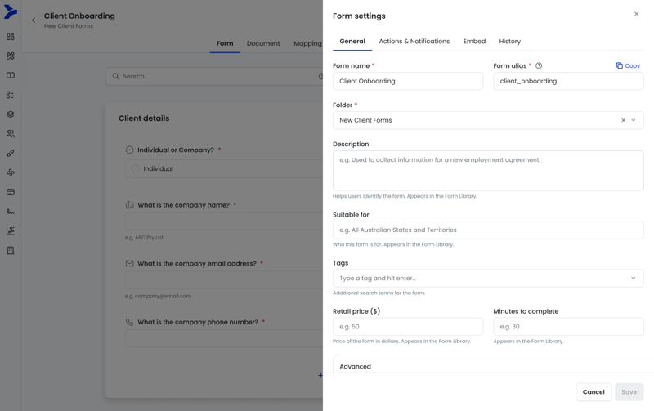This screenshot has height=411, width=654.
Task: Open the list view icon in sidebar
Action: 11,95
